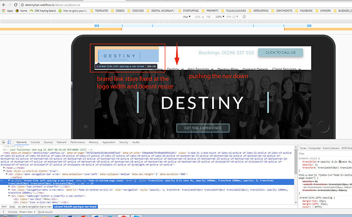Image resolution: width=352 pixels, height=217 pixels.
Task: Switch to the Performance tab
Action: 78,142
